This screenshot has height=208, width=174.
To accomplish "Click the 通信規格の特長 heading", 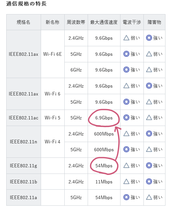I will point(26,4).
